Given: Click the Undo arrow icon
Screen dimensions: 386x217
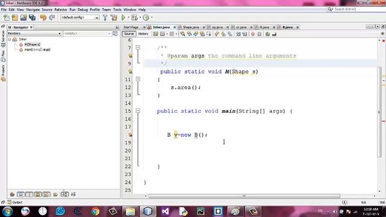Looking at the screenshot, I should 43,17.
